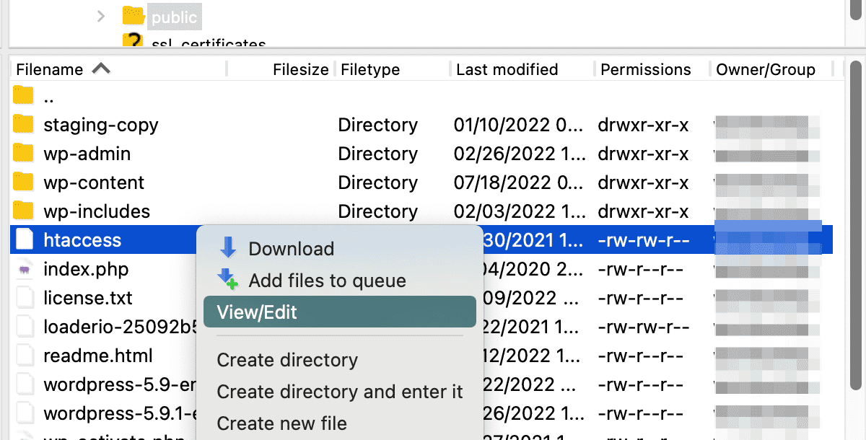Click the blue Download arrow icon

pyautogui.click(x=229, y=247)
